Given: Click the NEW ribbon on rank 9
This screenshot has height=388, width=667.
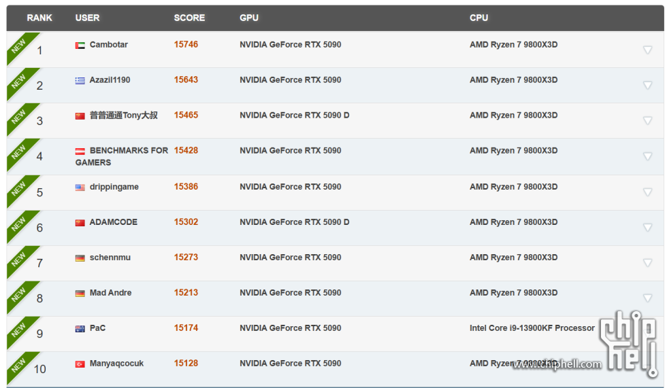Looking at the screenshot, I should pyautogui.click(x=20, y=329).
